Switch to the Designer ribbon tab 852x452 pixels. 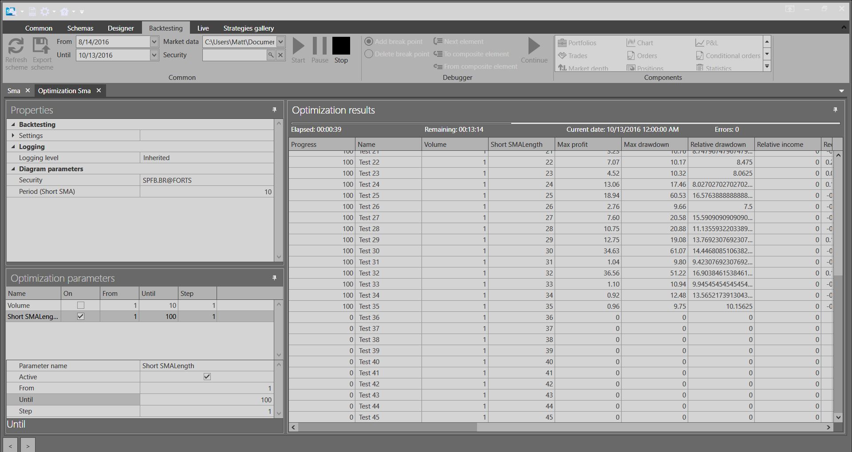tap(120, 28)
